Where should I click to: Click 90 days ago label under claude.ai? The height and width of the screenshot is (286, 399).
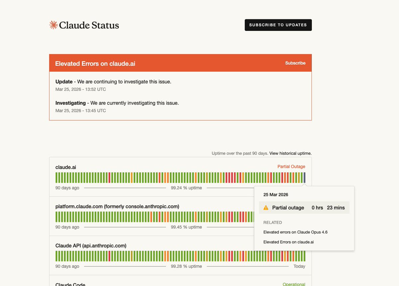pos(67,188)
